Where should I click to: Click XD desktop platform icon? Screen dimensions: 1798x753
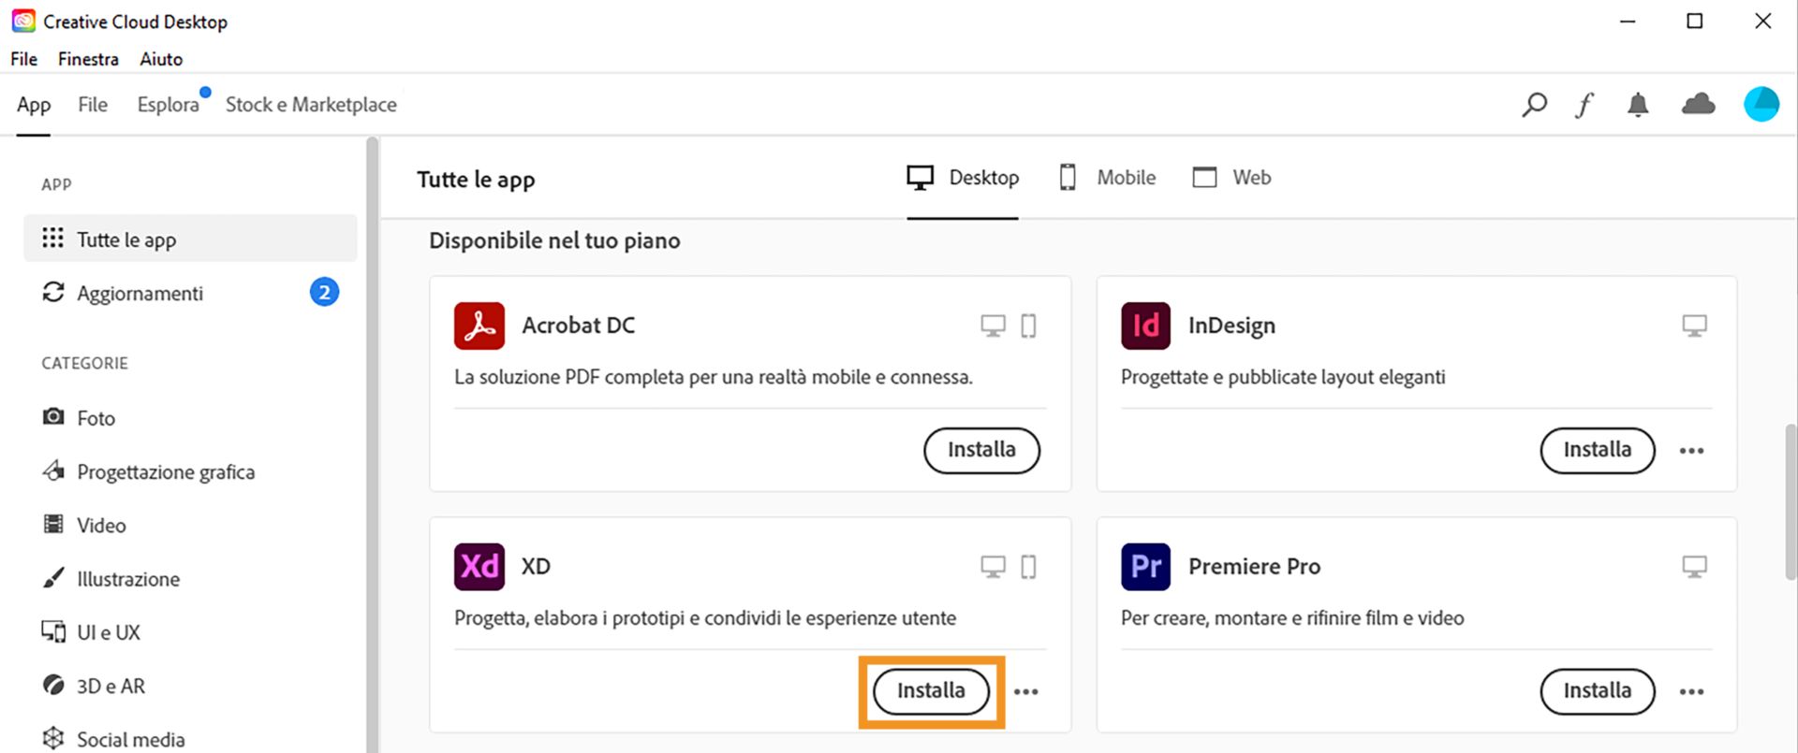point(993,567)
